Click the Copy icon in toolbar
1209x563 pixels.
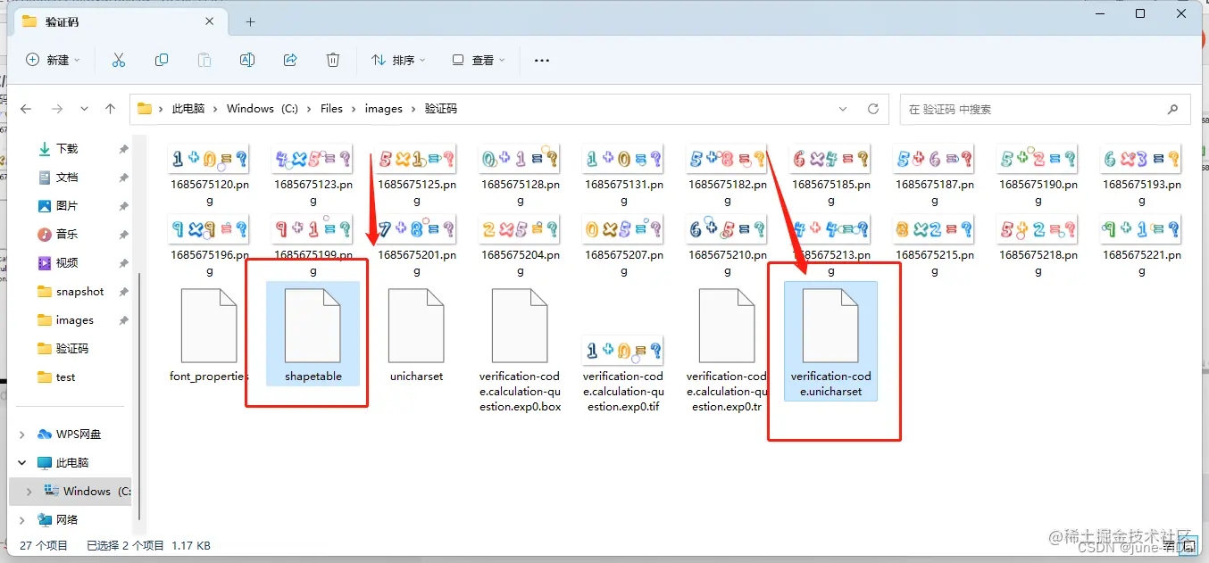[162, 60]
